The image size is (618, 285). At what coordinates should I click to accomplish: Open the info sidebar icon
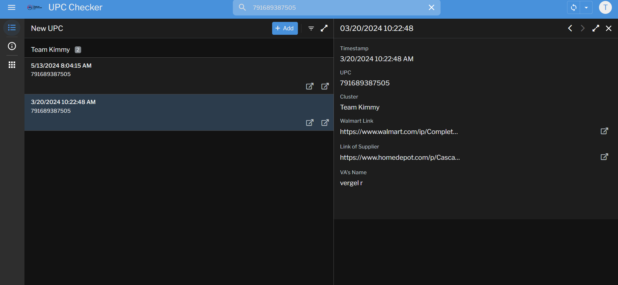coord(12,46)
